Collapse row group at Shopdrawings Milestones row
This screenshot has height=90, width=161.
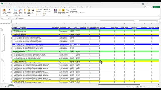pyautogui.click(x=3, y=34)
